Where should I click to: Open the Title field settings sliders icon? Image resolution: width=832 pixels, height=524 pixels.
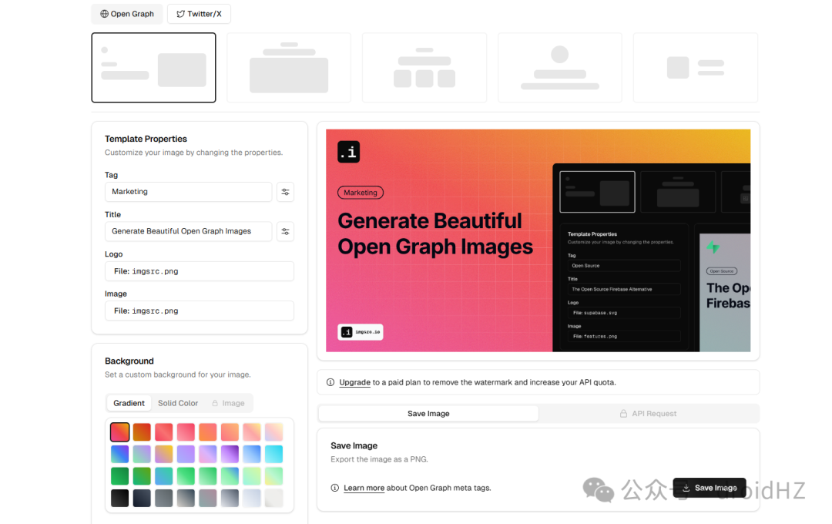click(x=285, y=231)
